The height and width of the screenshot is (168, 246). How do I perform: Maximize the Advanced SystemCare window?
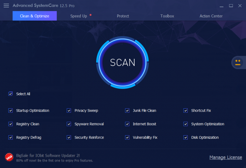coord(231,6)
